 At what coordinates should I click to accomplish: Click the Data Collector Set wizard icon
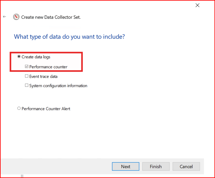[16, 17]
